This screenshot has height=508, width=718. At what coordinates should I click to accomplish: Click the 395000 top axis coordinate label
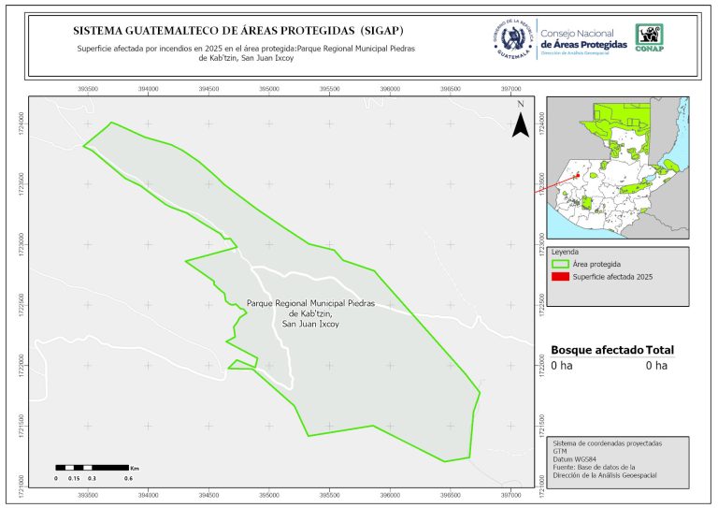point(269,89)
